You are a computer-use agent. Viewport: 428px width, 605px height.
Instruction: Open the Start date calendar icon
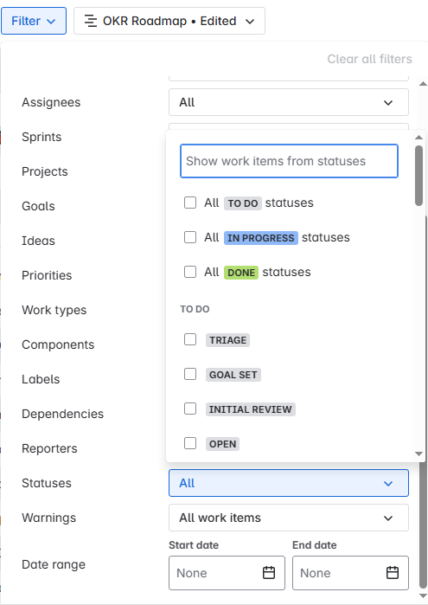pyautogui.click(x=269, y=573)
